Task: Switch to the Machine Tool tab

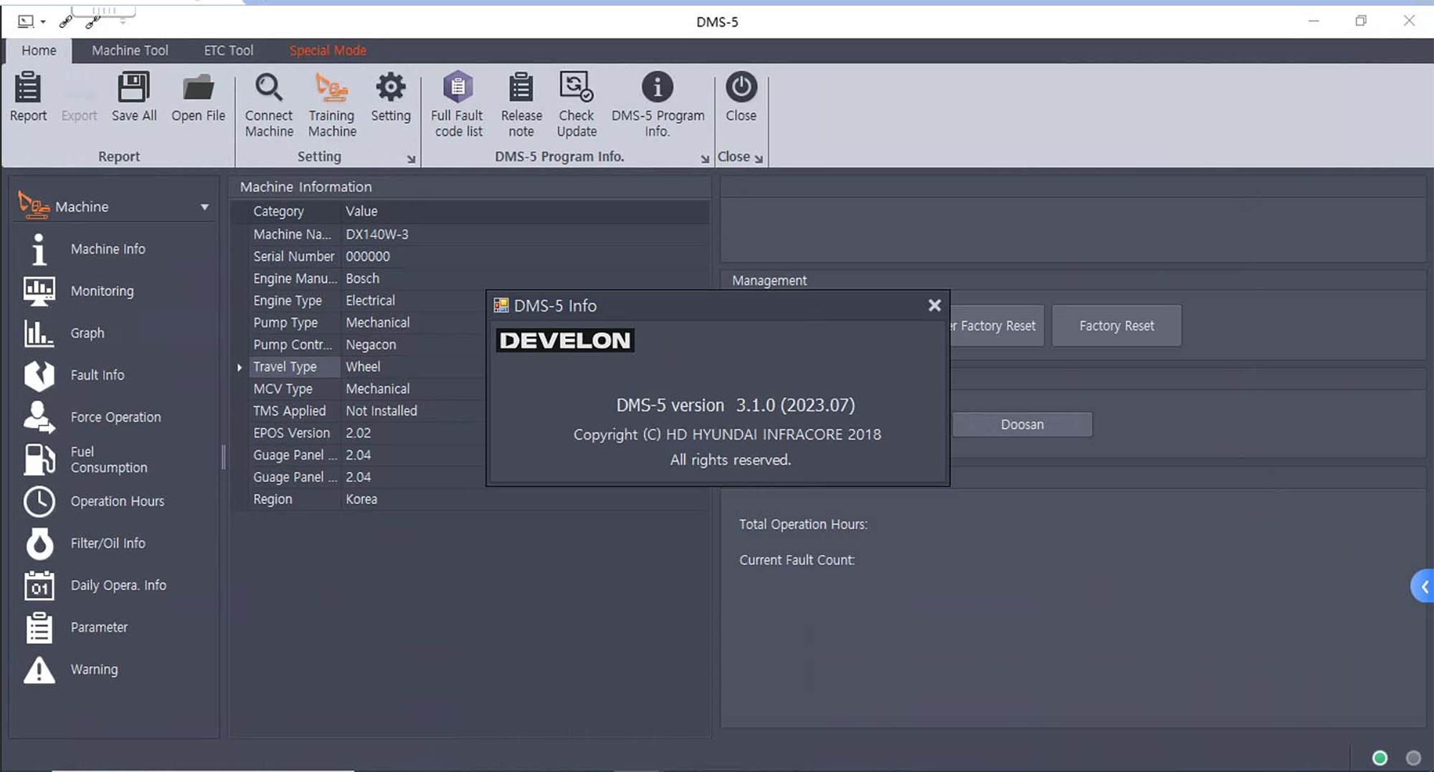Action: (x=130, y=51)
